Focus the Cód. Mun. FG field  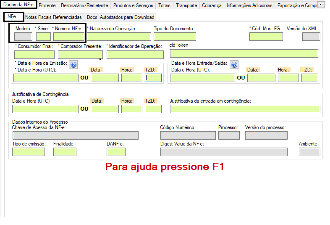pyautogui.click(x=266, y=37)
